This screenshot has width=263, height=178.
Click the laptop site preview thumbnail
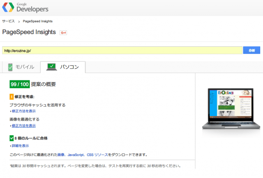(x=231, y=109)
